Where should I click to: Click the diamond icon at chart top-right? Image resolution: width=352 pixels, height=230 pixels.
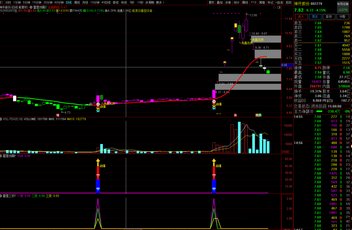tap(274, 7)
